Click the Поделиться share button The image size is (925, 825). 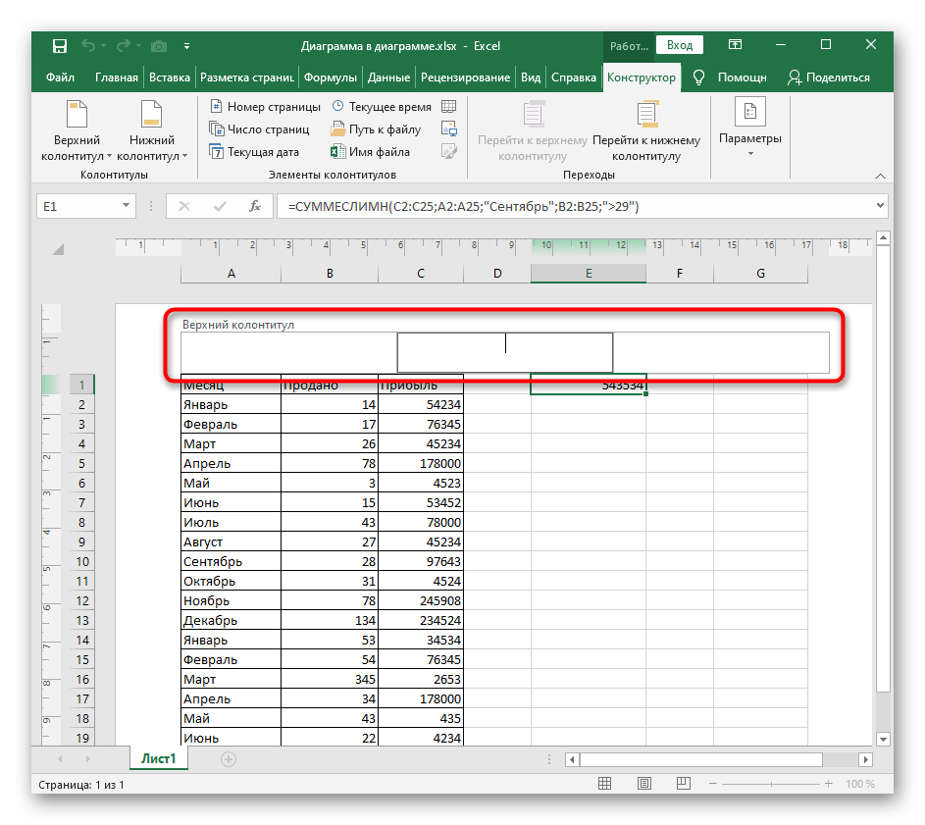pyautogui.click(x=829, y=77)
